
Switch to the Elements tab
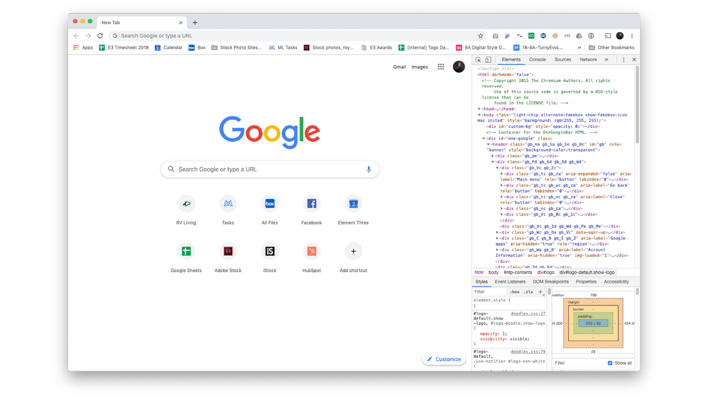point(511,60)
